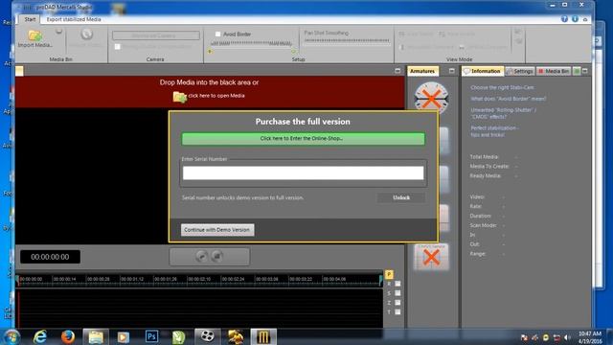Select the Information tab
This screenshot has width=613, height=345.
click(483, 71)
